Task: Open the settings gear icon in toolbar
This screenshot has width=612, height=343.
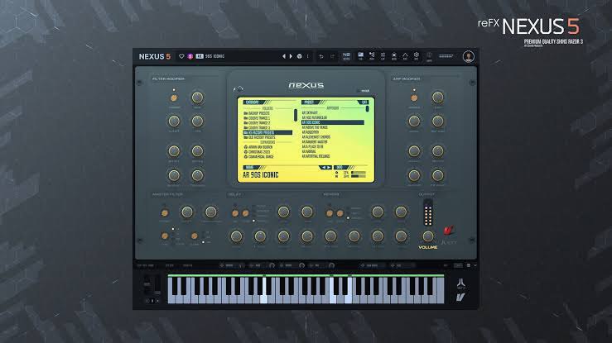Action: [417, 55]
